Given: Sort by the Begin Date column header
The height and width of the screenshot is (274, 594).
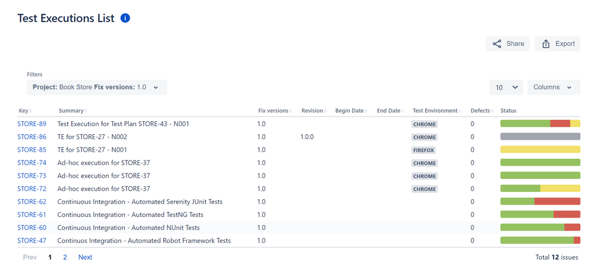Looking at the screenshot, I should click(x=351, y=111).
